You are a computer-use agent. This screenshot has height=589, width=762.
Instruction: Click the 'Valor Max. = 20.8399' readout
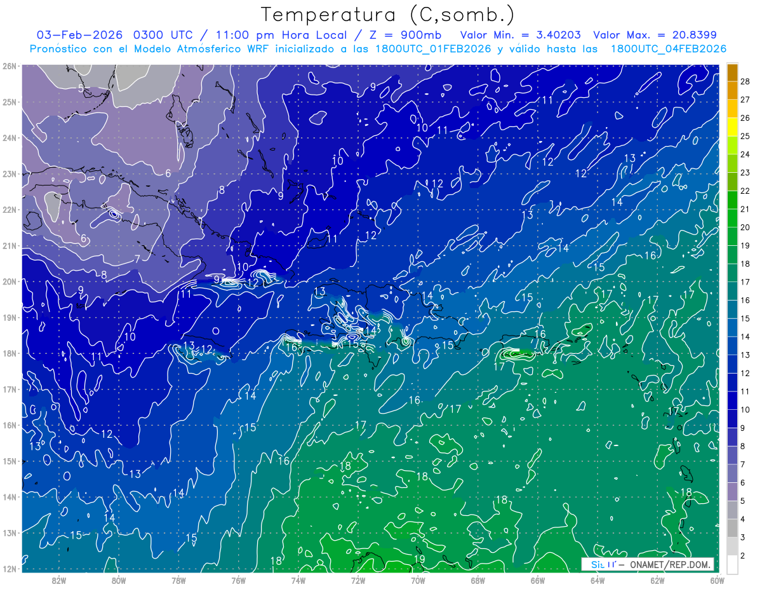(x=655, y=35)
